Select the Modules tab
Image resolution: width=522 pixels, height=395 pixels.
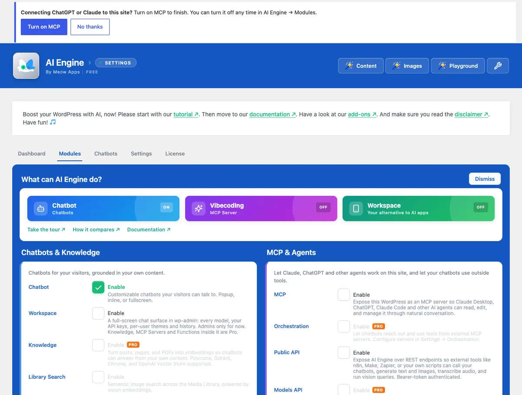70,154
